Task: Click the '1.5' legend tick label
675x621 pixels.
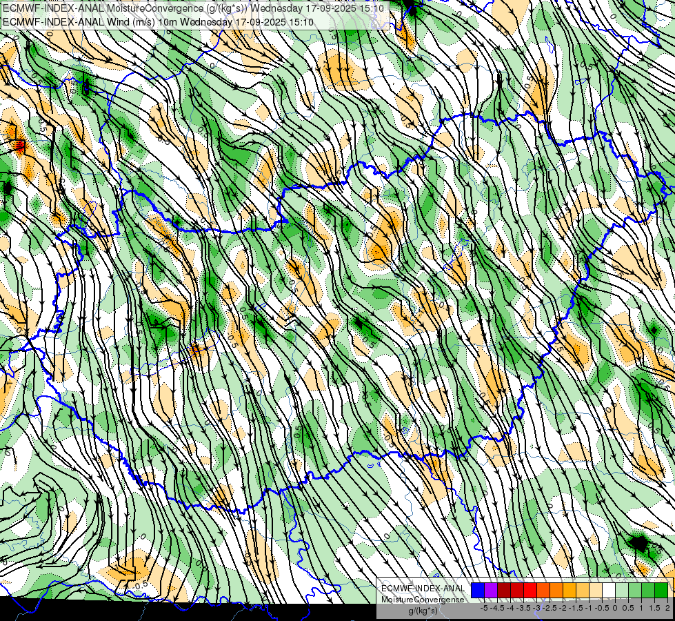Action: pos(654,608)
